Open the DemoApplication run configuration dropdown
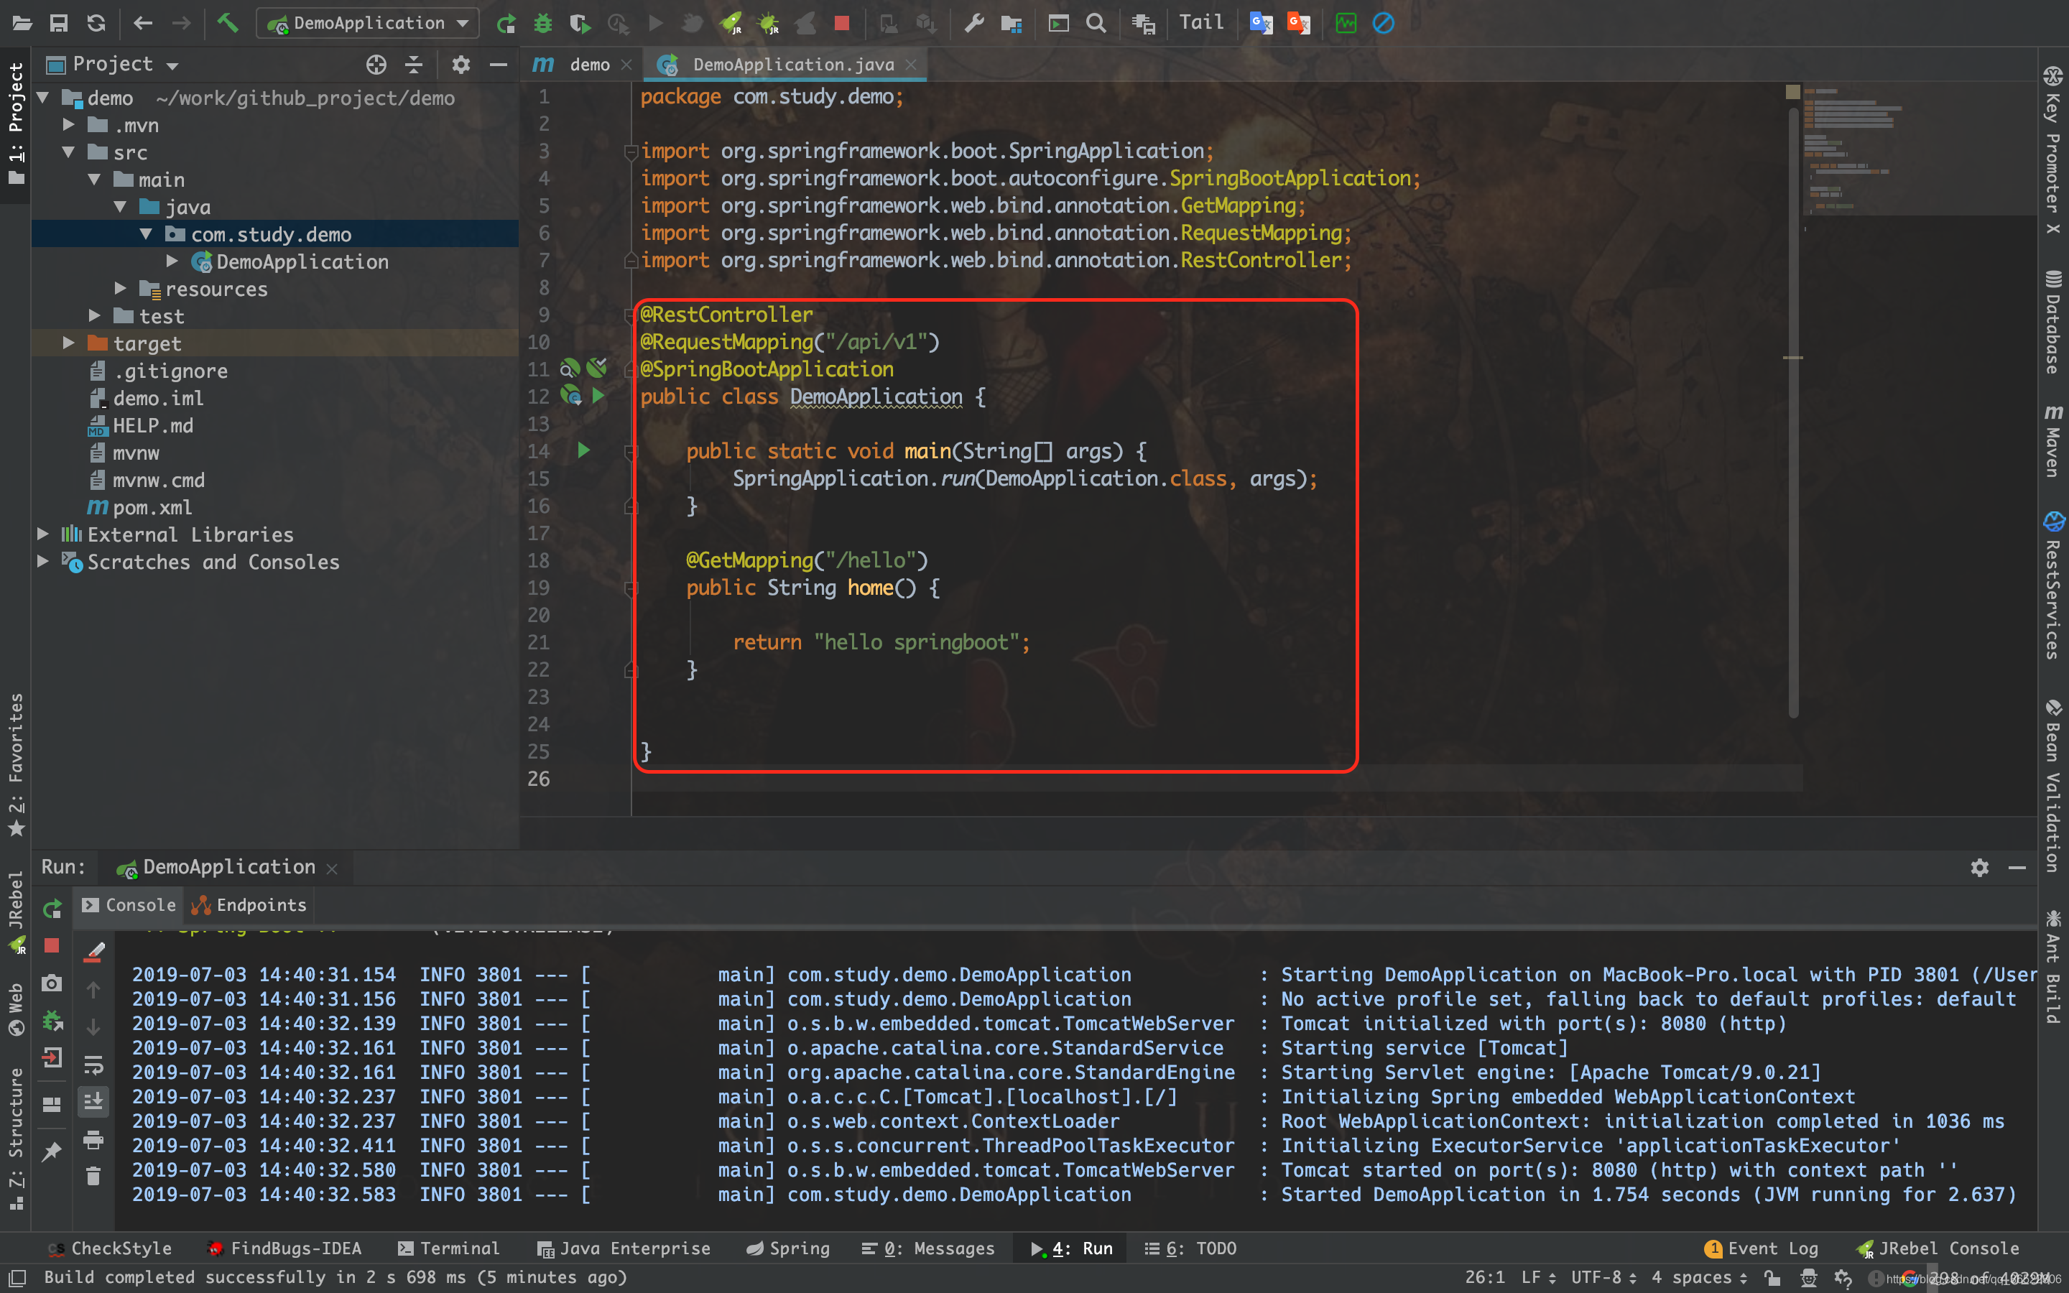The height and width of the screenshot is (1293, 2069). tap(368, 23)
